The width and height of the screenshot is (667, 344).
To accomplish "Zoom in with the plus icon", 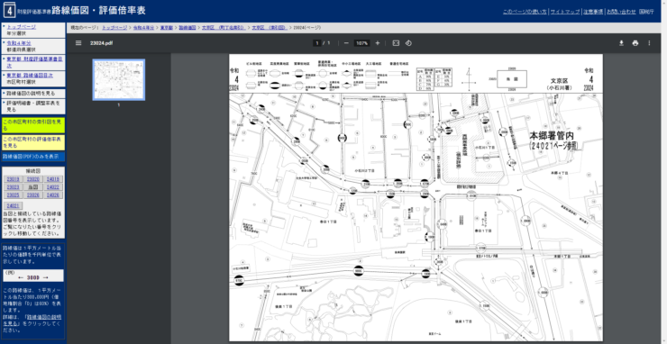I will pyautogui.click(x=378, y=43).
